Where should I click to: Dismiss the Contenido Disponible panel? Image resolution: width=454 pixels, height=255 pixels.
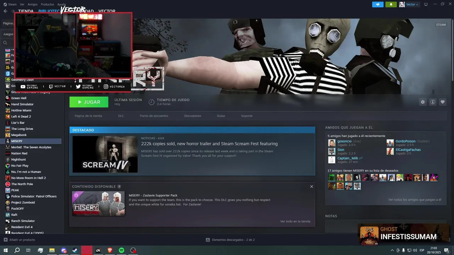pyautogui.click(x=311, y=187)
